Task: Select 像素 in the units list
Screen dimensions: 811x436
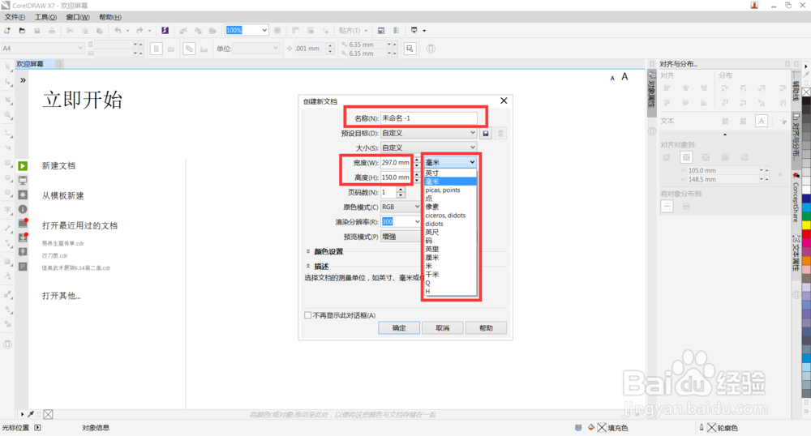Action: pyautogui.click(x=450, y=207)
